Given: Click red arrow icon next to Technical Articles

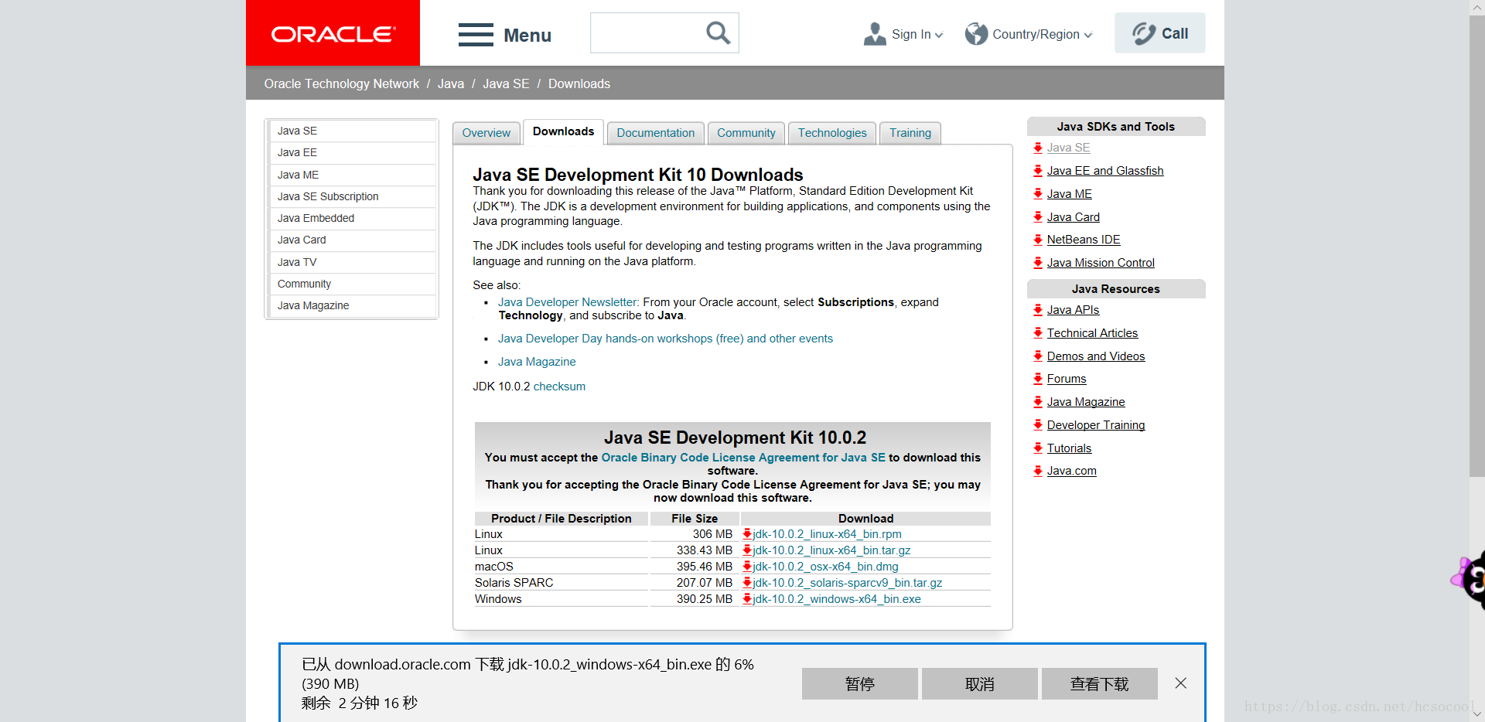Looking at the screenshot, I should click(1038, 333).
